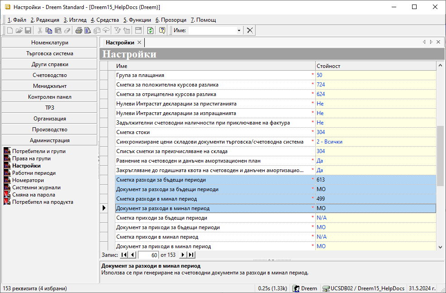Click the Copy toolbar icon
This screenshot has width=446, height=293.
coord(49,30)
